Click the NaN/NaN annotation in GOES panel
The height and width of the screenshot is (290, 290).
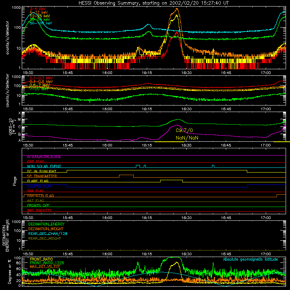coord(187,138)
